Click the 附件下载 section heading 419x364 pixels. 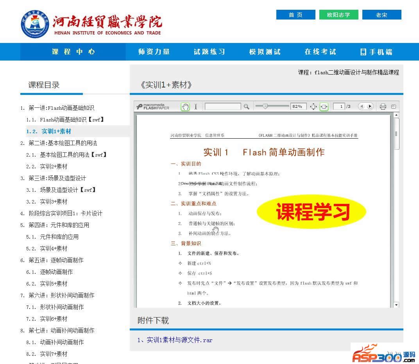tap(153, 321)
